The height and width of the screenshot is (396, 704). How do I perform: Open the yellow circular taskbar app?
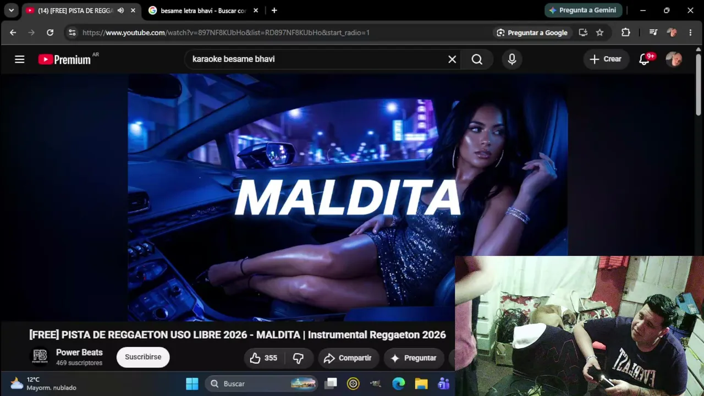(x=353, y=383)
